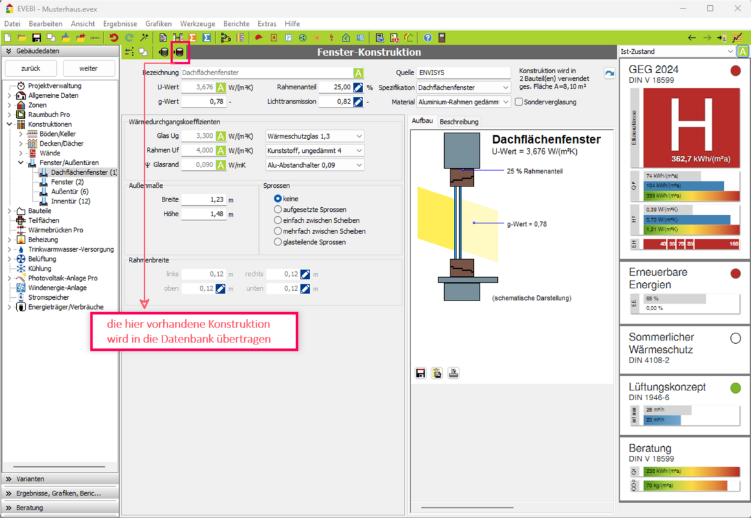
Task: Enable the Sonderverglasung checkbox
Action: (x=519, y=102)
